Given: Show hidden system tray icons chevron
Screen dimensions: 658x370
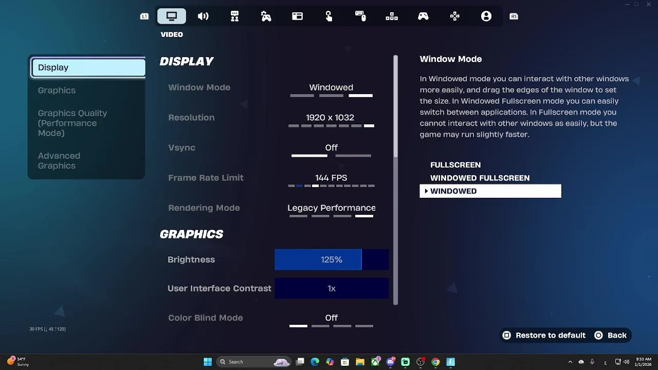Looking at the screenshot, I should [x=570, y=362].
